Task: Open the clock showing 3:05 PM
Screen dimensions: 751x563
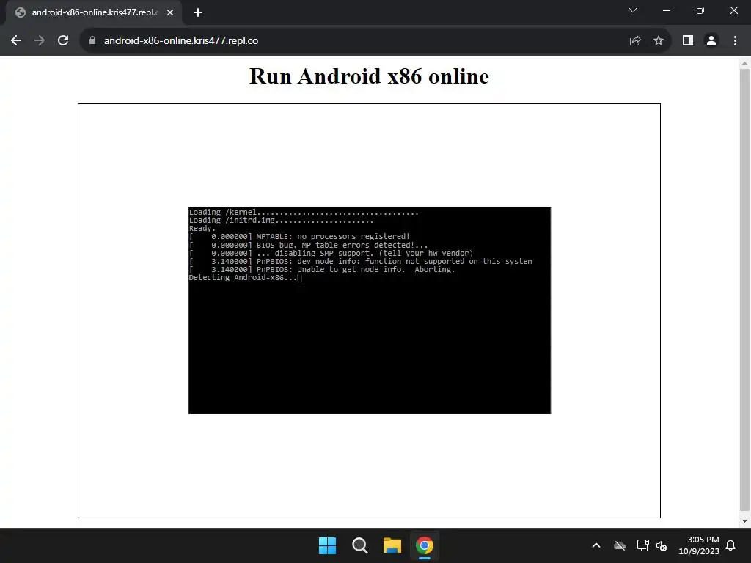Action: pos(699,545)
